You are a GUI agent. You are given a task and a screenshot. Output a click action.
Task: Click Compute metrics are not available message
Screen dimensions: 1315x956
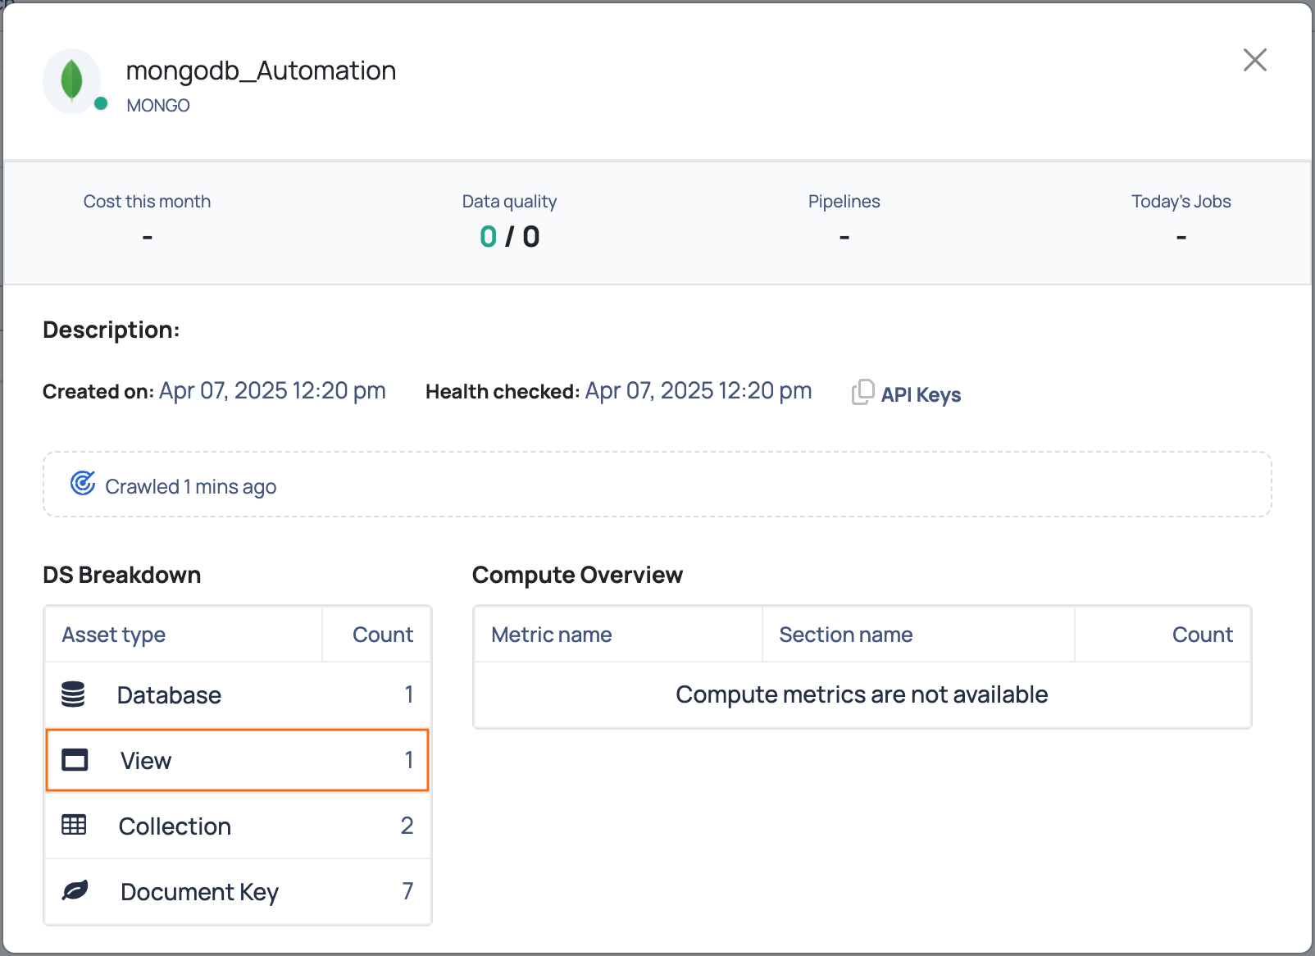tap(862, 694)
